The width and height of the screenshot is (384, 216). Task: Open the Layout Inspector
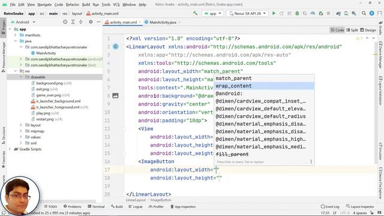click(360, 206)
